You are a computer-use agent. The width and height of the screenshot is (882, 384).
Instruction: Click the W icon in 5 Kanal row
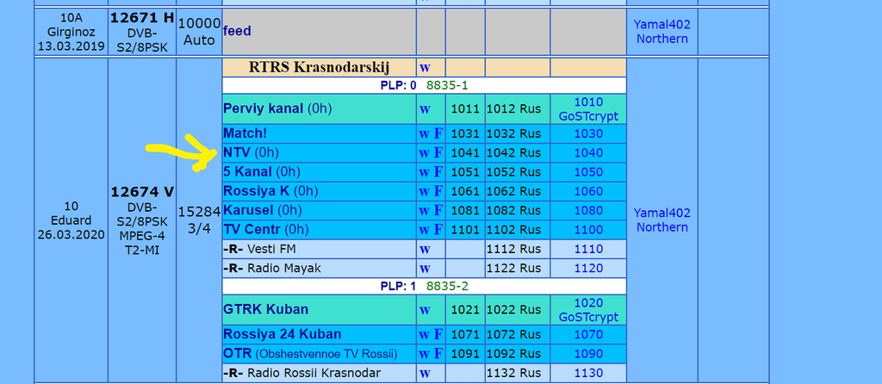pyautogui.click(x=425, y=172)
